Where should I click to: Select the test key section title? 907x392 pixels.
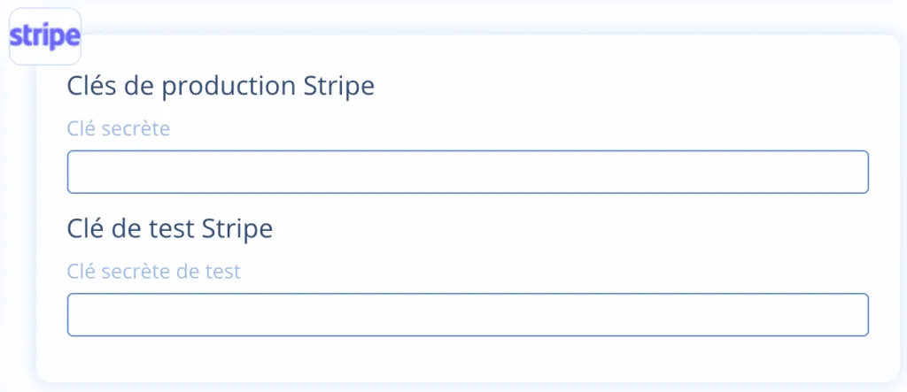[170, 228]
